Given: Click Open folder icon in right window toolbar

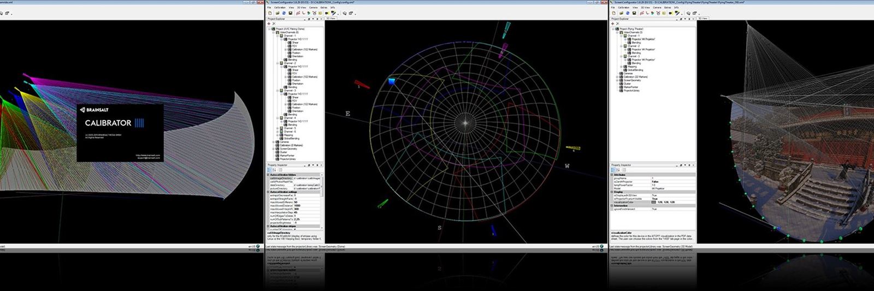Looking at the screenshot, I should [621, 13].
